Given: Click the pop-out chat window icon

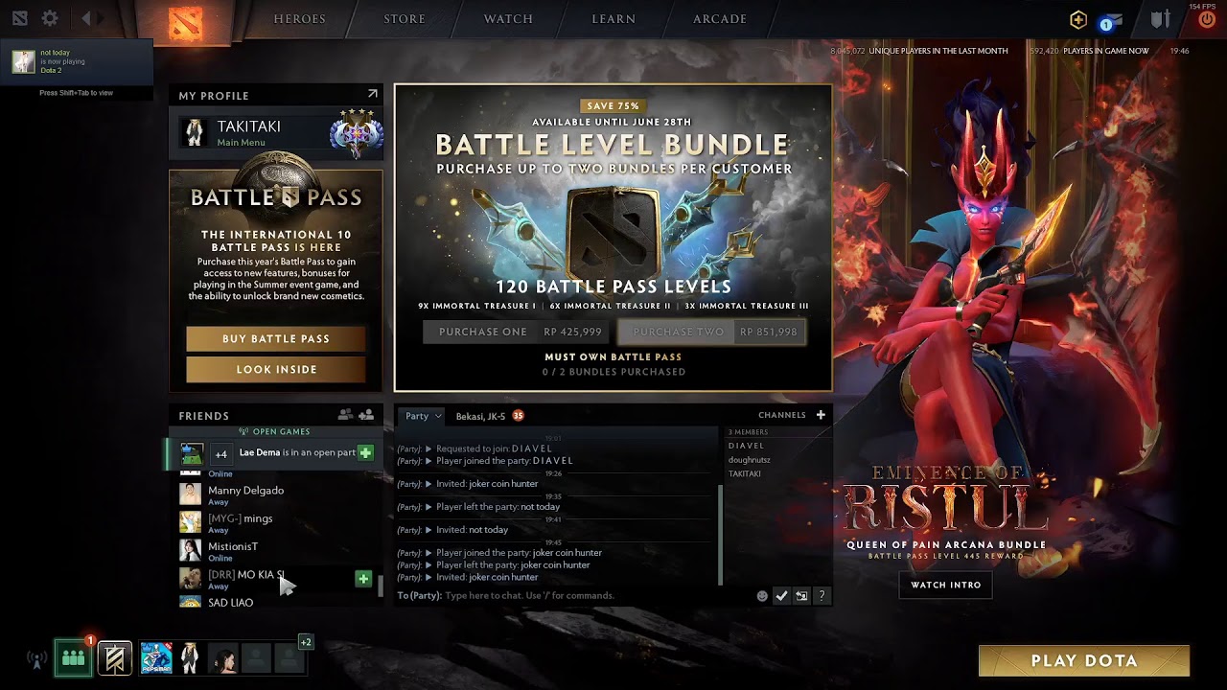Looking at the screenshot, I should 801,596.
